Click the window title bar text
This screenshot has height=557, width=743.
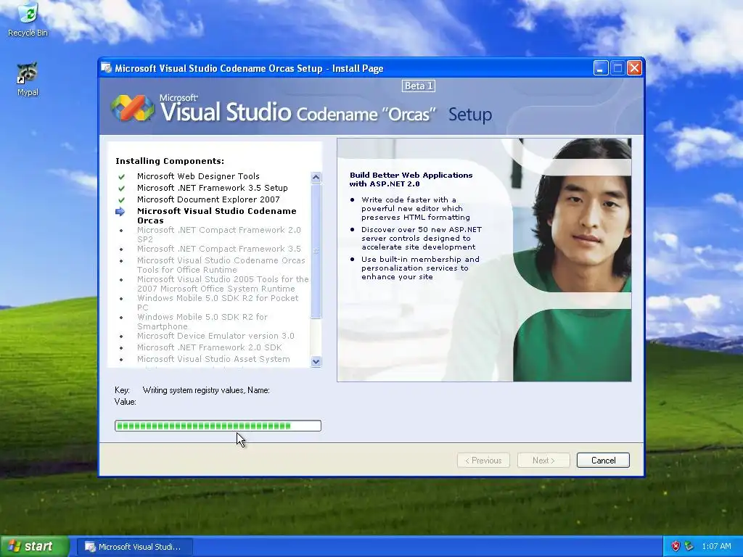point(249,69)
